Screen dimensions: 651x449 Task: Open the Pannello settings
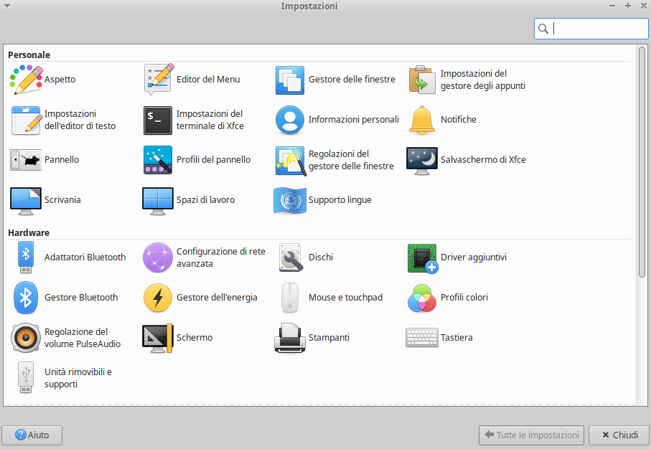pyautogui.click(x=45, y=160)
